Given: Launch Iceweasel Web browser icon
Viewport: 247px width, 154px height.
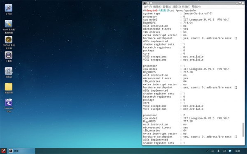Looking at the screenshot, I should pyautogui.click(x=9, y=102).
